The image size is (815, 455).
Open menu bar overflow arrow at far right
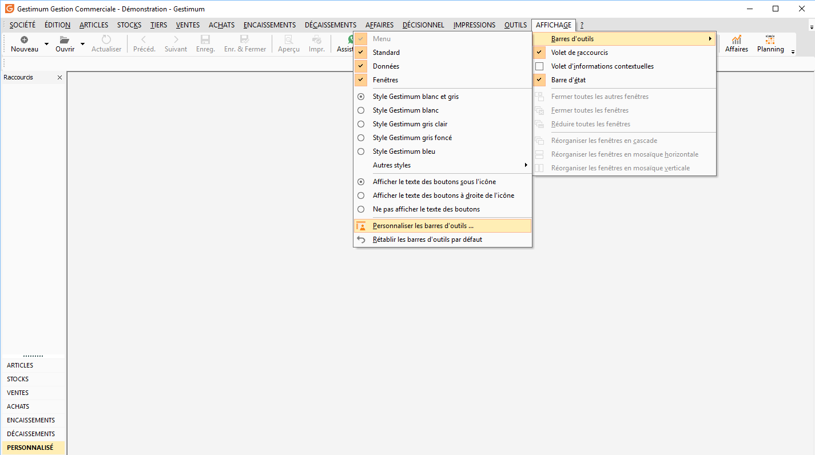click(812, 26)
